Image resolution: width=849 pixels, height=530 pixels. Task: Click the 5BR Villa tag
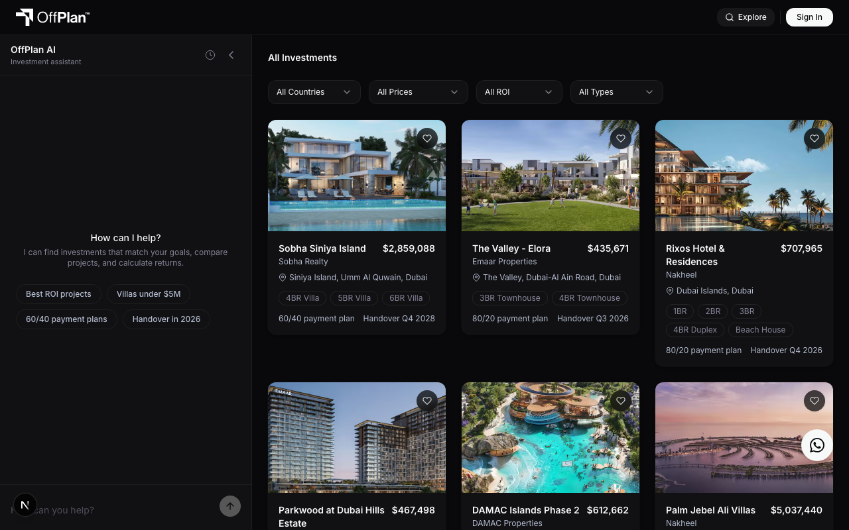354,298
